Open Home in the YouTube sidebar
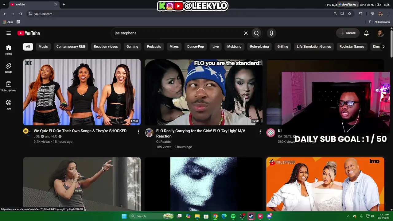393x221 pixels. tap(9, 50)
